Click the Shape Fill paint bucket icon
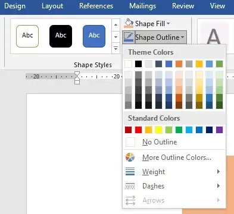Image resolution: width=234 pixels, height=214 pixels. (x=129, y=23)
